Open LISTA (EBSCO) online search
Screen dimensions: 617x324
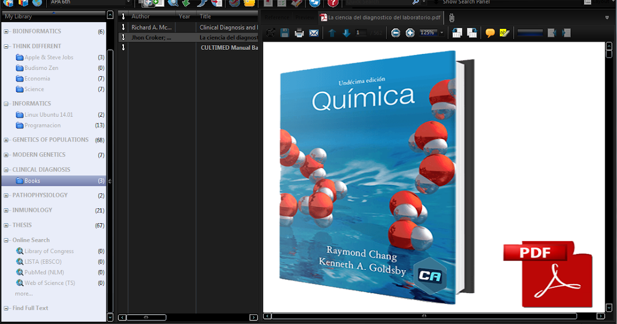pyautogui.click(x=42, y=262)
